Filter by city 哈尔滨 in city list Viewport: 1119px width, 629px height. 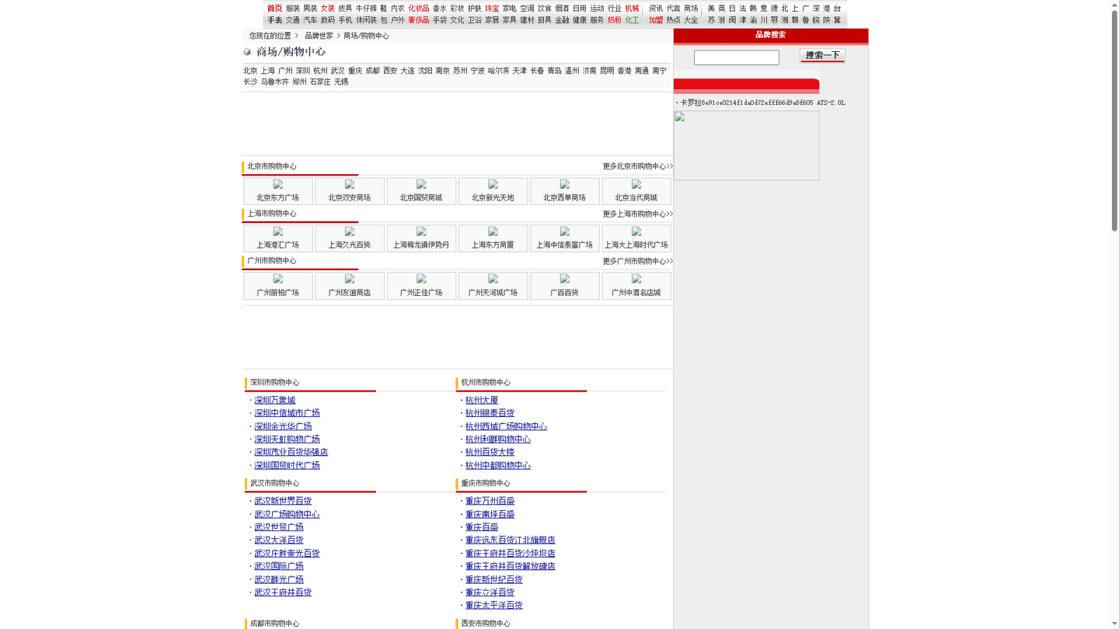499,71
